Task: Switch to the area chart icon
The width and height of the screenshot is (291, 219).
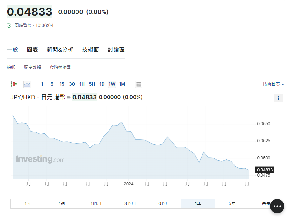Action: (x=27, y=84)
